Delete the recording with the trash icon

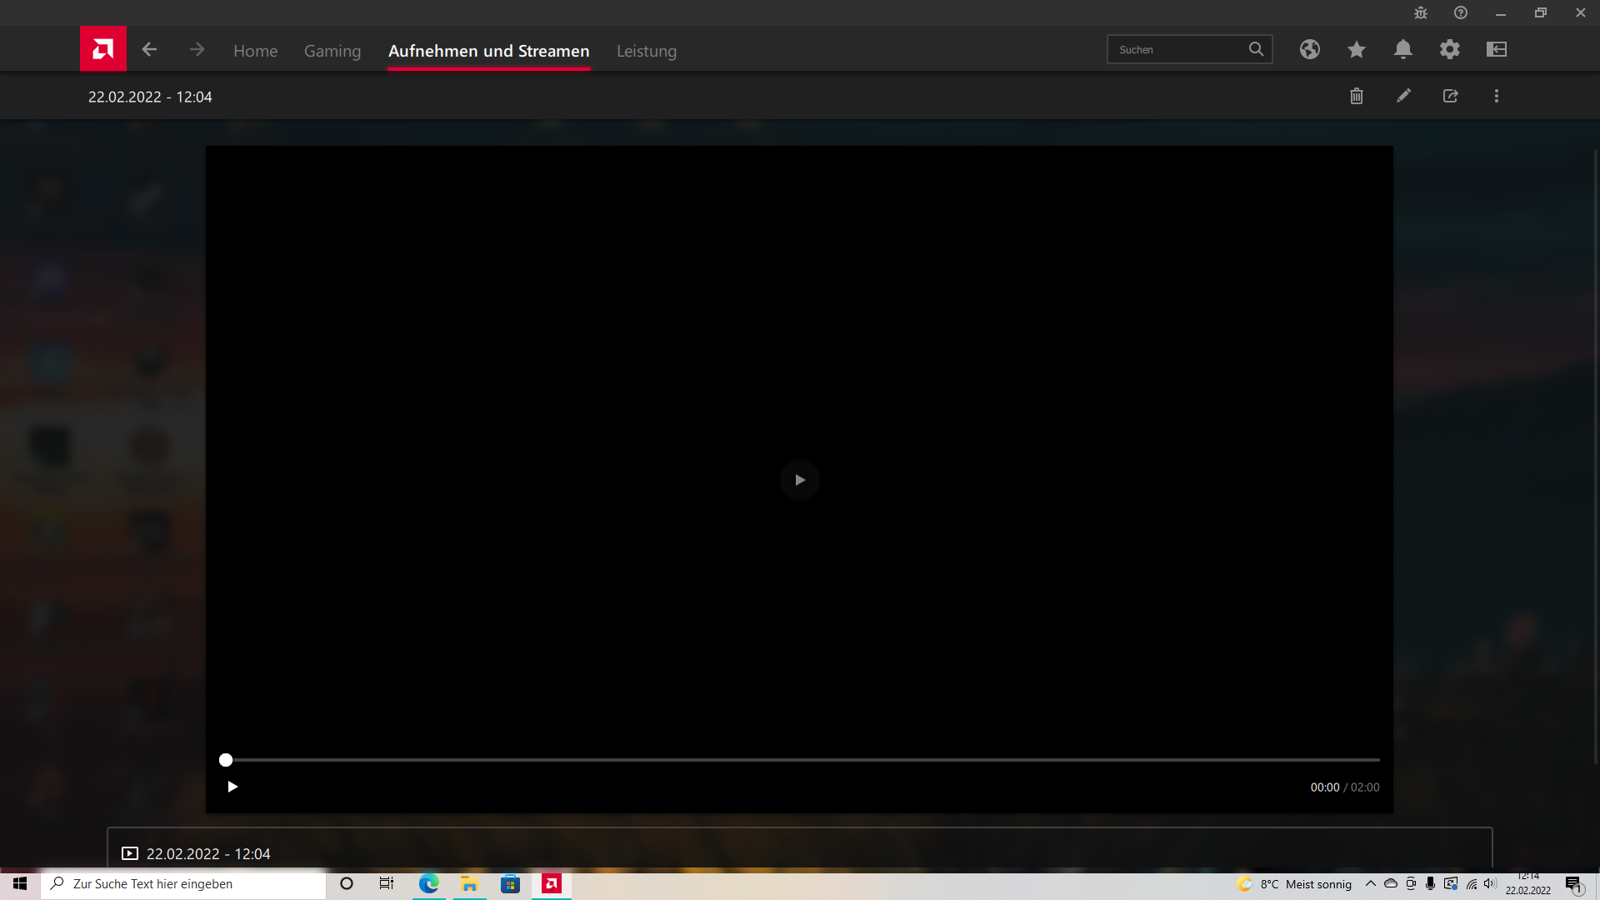coord(1356,96)
